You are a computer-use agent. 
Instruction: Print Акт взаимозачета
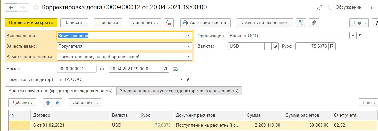pos(206,23)
